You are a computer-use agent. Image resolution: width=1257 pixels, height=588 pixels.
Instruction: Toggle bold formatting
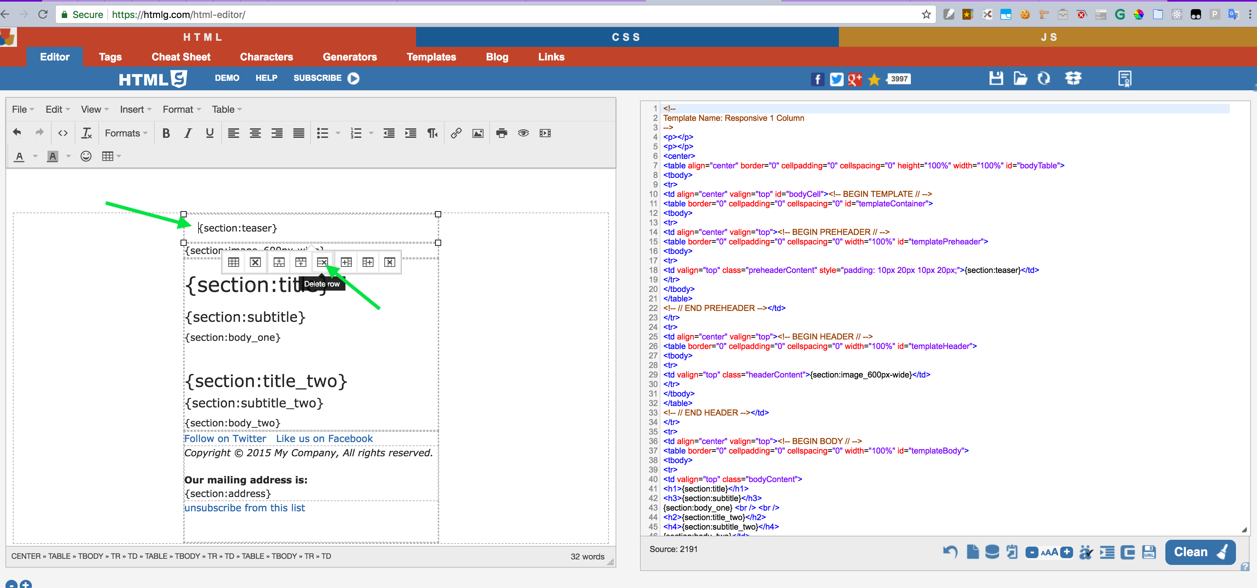tap(166, 133)
